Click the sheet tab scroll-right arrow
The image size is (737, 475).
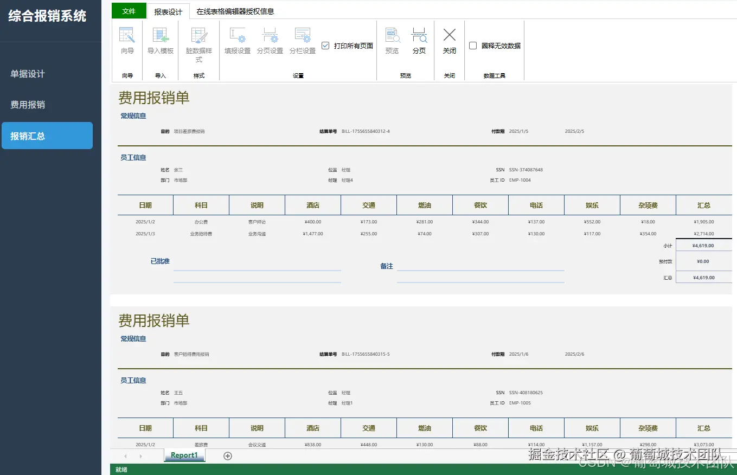(x=141, y=456)
